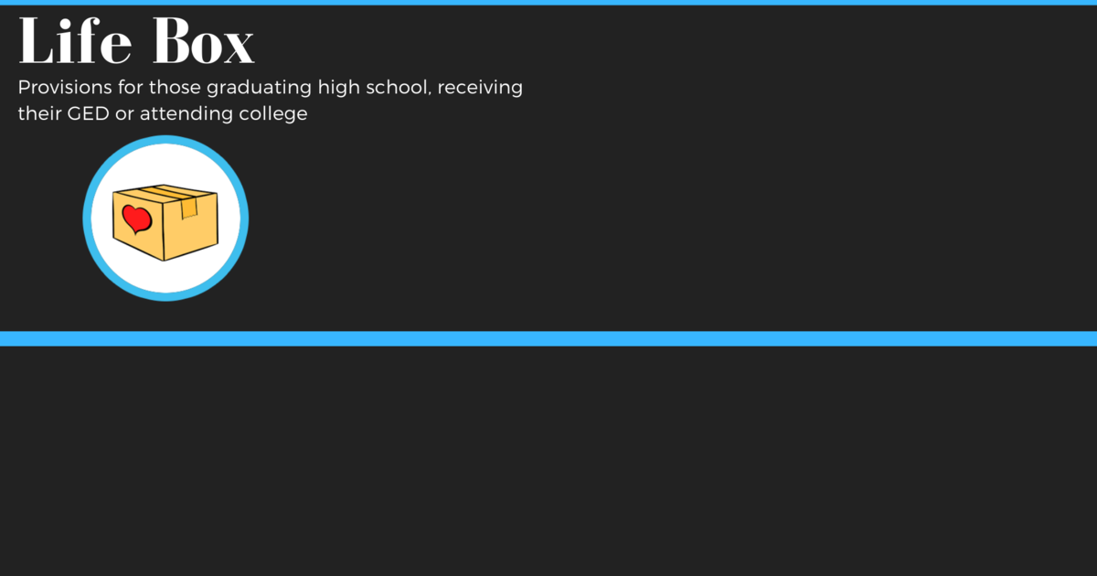
Task: Click the white circle background beside the box
Action: (165, 274)
